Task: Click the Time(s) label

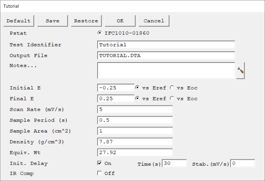Action: [x=149, y=164]
